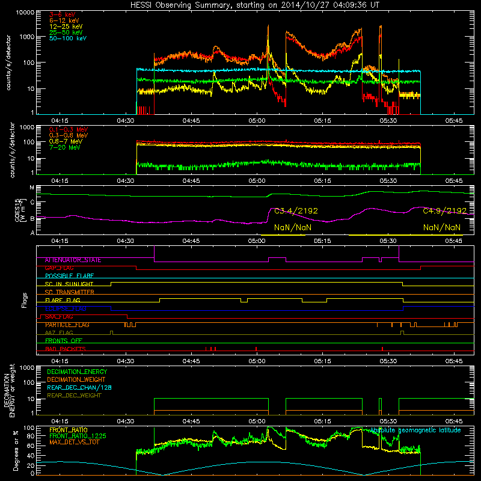
Task: Select the ECLIPSE_FLAG label
Action: click(66, 309)
